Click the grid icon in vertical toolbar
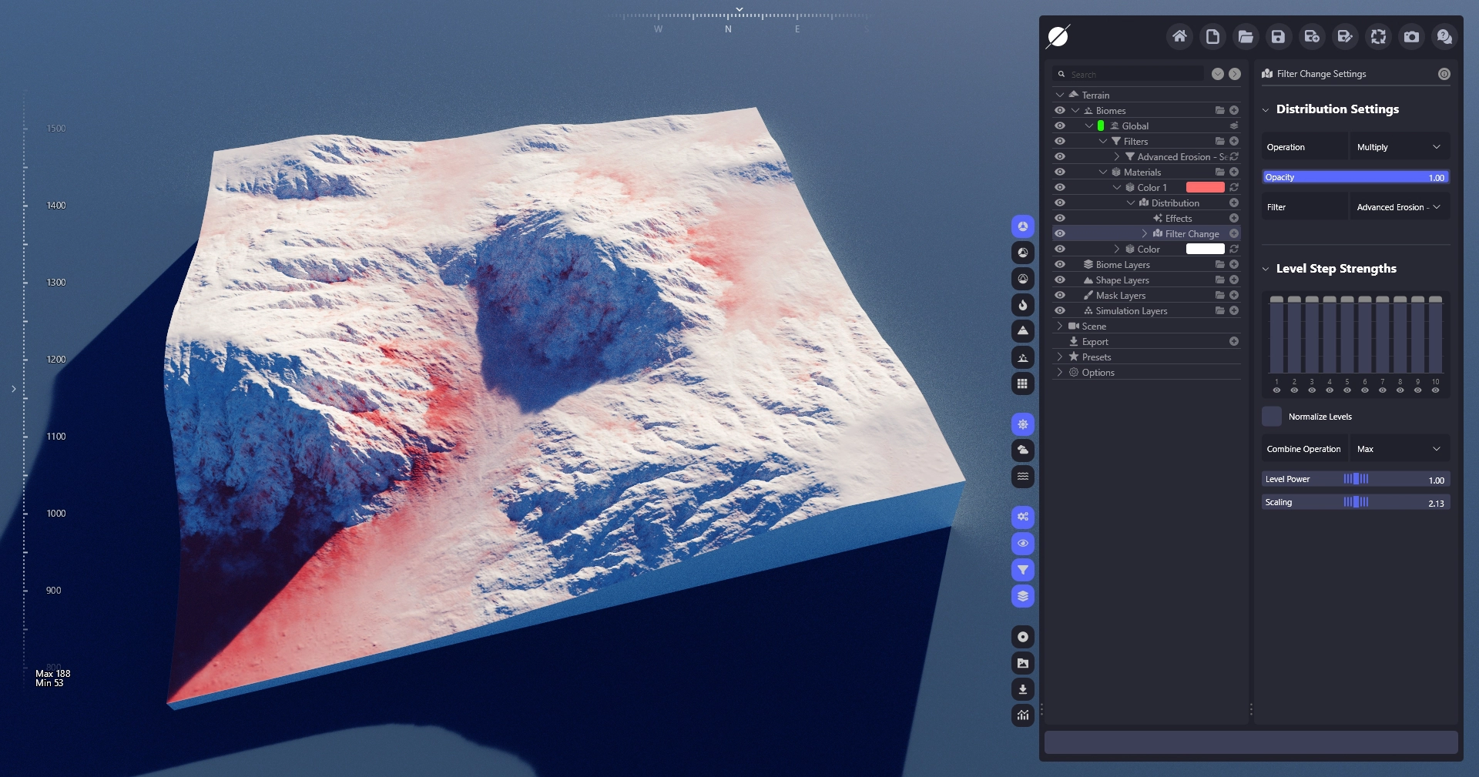Image resolution: width=1479 pixels, height=777 pixels. click(x=1022, y=383)
